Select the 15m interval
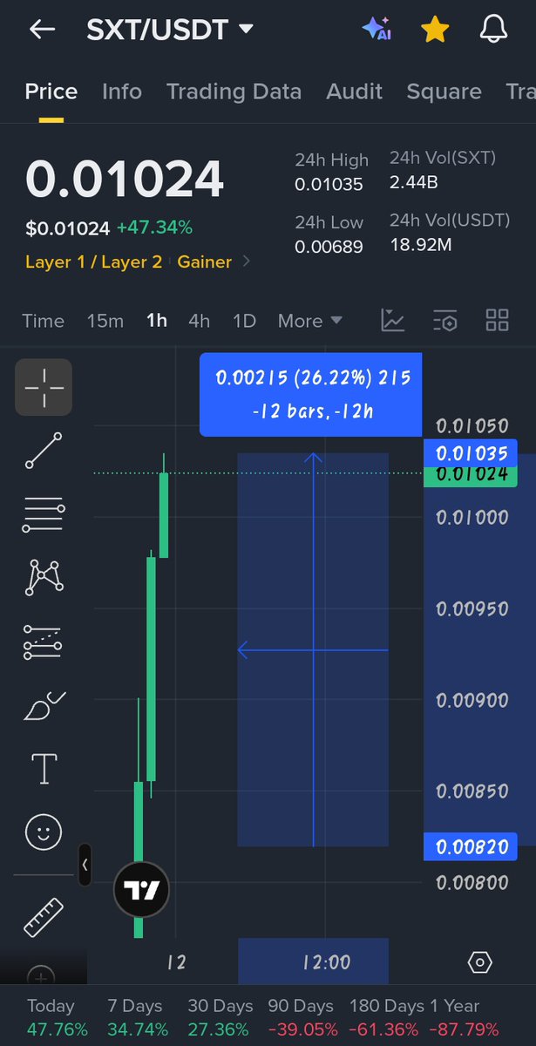 105,321
